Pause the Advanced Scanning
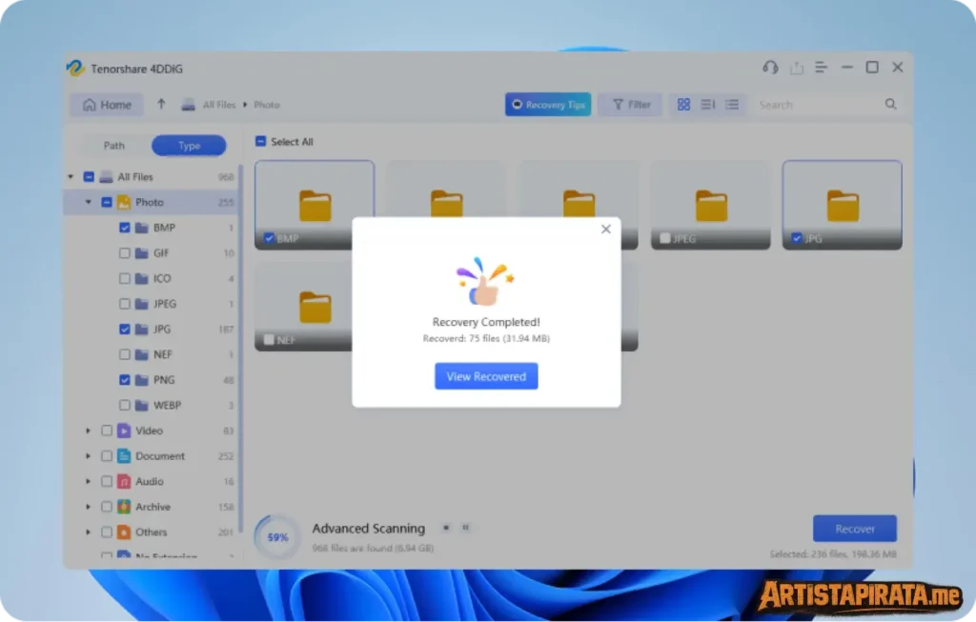 (x=466, y=528)
